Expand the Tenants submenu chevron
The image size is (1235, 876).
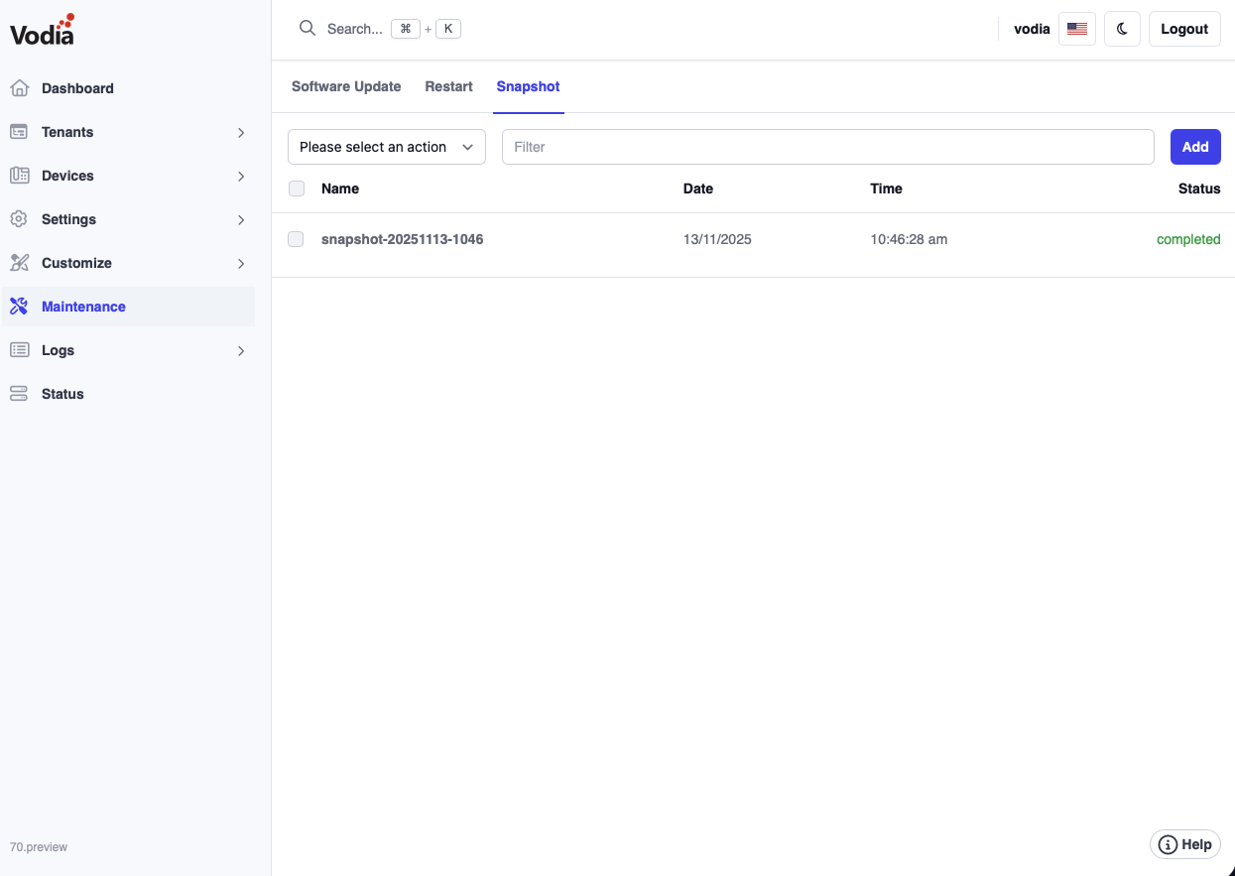tap(241, 132)
